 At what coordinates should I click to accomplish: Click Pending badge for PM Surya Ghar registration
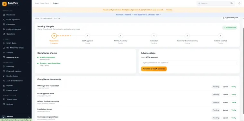click(216, 87)
